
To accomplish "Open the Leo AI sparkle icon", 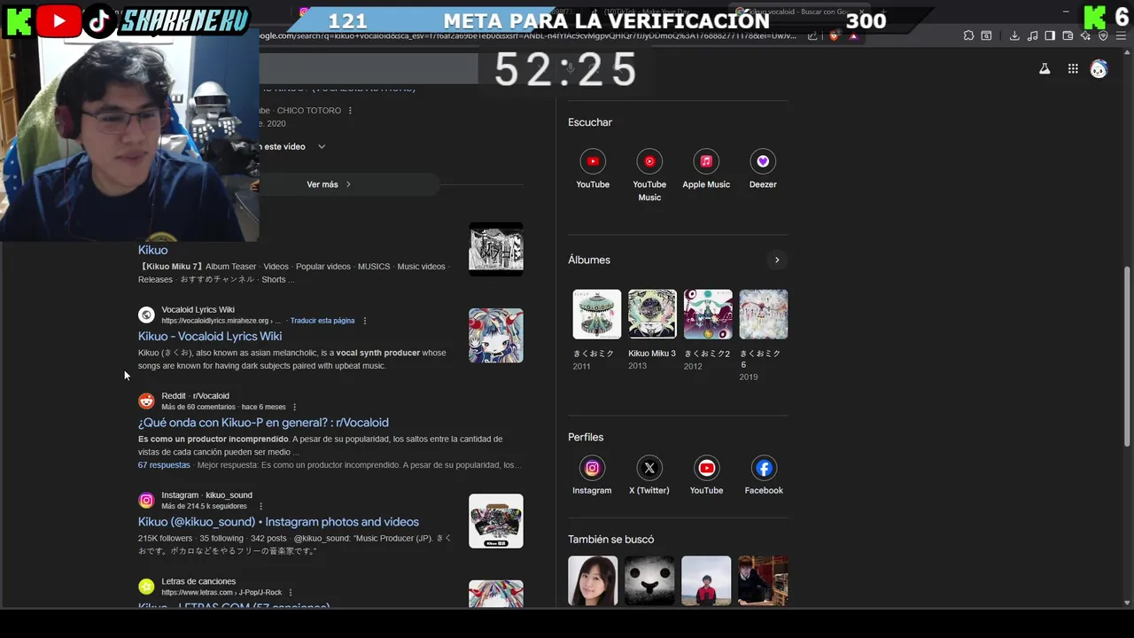I will tap(1085, 35).
